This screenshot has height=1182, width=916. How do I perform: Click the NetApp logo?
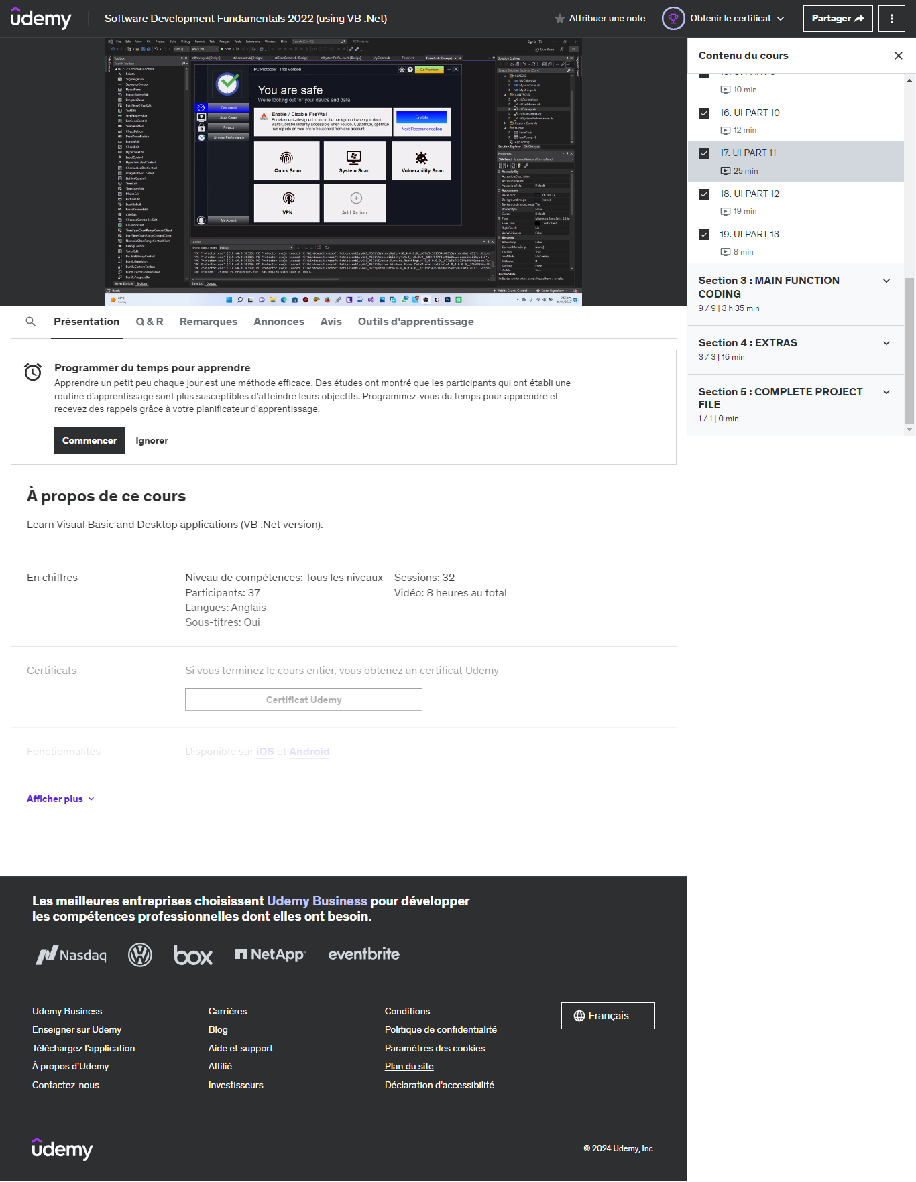pyautogui.click(x=270, y=954)
